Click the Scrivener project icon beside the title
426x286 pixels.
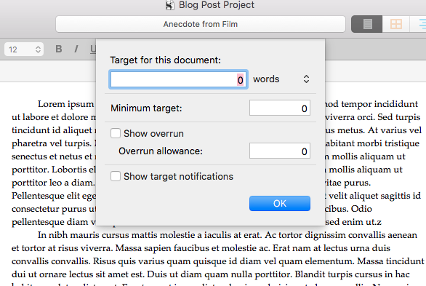(x=170, y=5)
